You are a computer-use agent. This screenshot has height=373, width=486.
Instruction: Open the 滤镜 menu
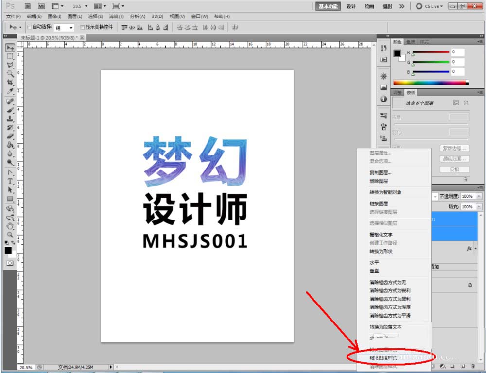coord(116,16)
